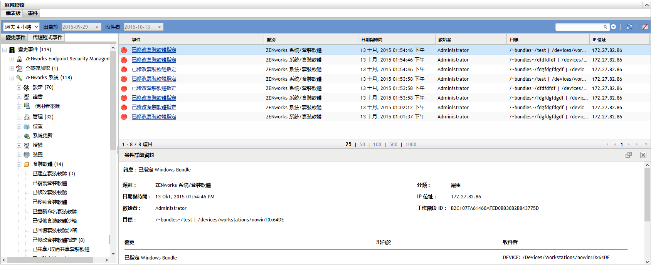The width and height of the screenshot is (651, 266).
Task: Pop out the event details panel
Action: tap(629, 155)
